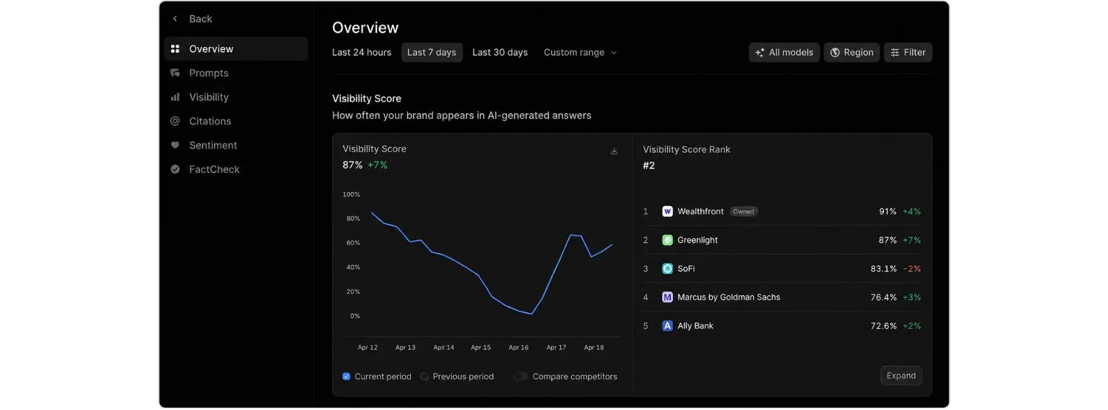
Task: Click the Greenlight name in ranking
Action: (x=698, y=240)
